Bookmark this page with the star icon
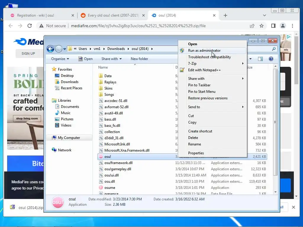Image resolution: width=303 pixels, height=227 pixels. point(262,26)
